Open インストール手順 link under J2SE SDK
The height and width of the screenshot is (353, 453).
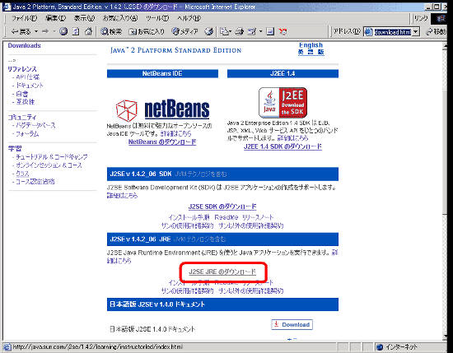click(189, 217)
